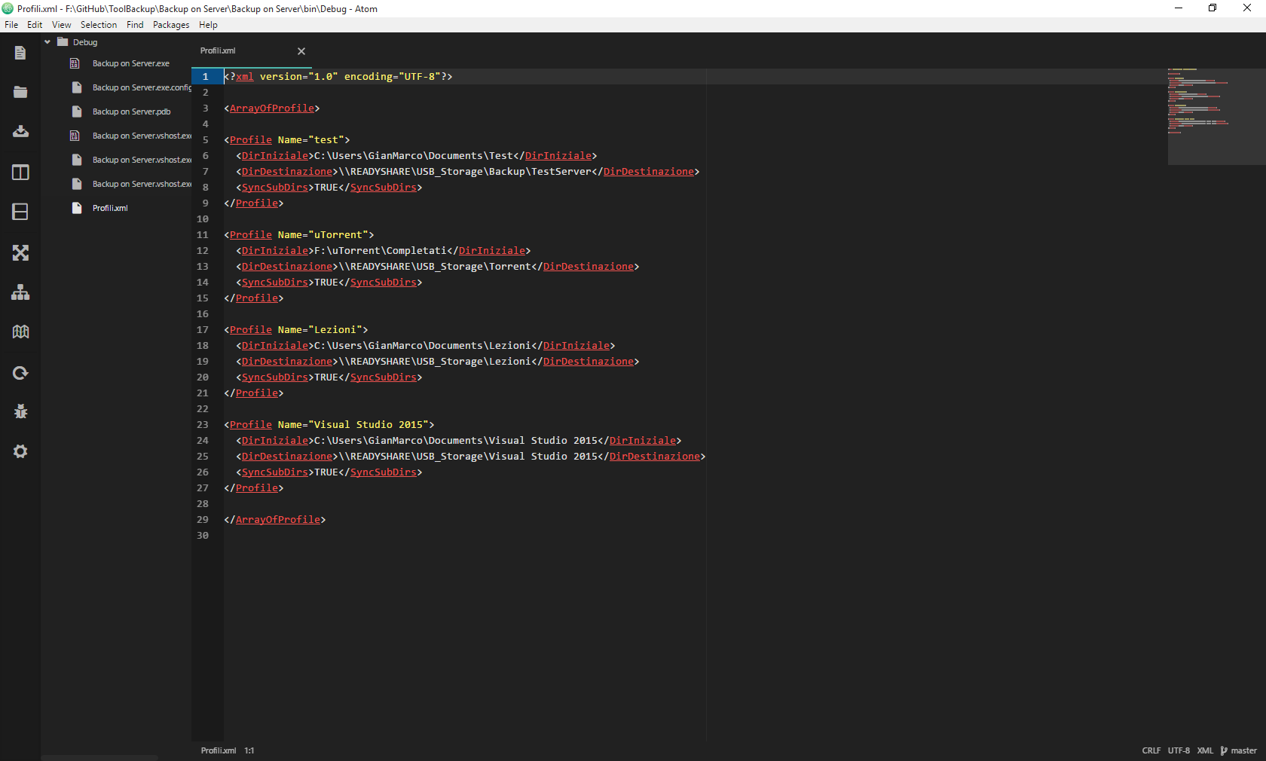Toggle the minimap using the map icon
This screenshot has width=1266, height=761.
point(20,332)
